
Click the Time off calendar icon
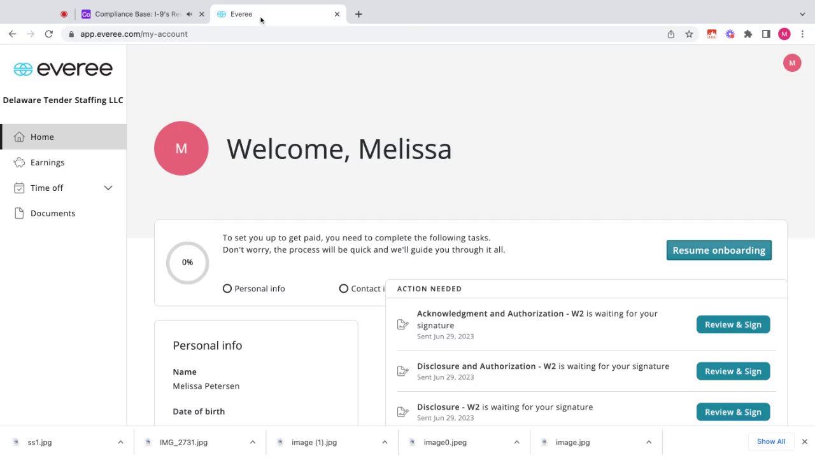click(x=19, y=188)
